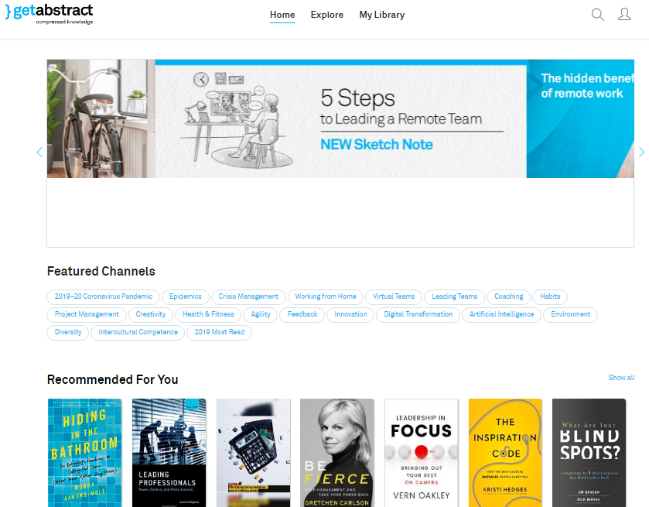Open Leadership in Focus book cover
Viewport: 649px width, 507px height.
422,453
